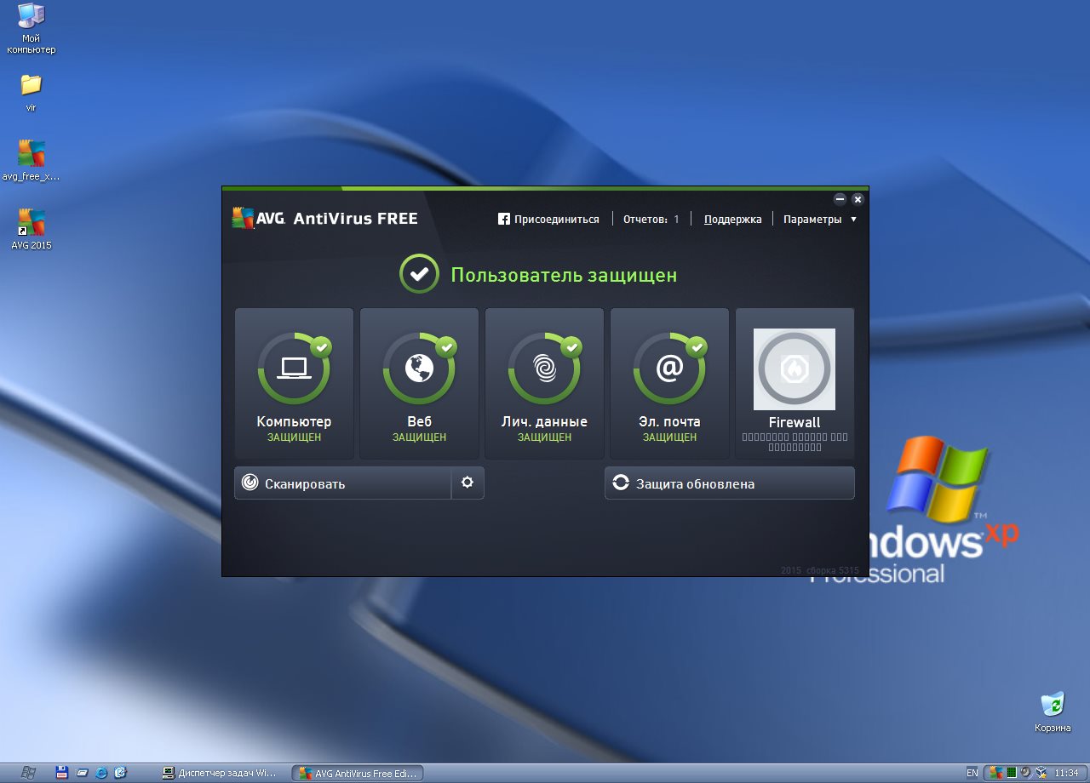Click AVG AntiVirus Free Edition taskbar button

pyautogui.click(x=358, y=773)
